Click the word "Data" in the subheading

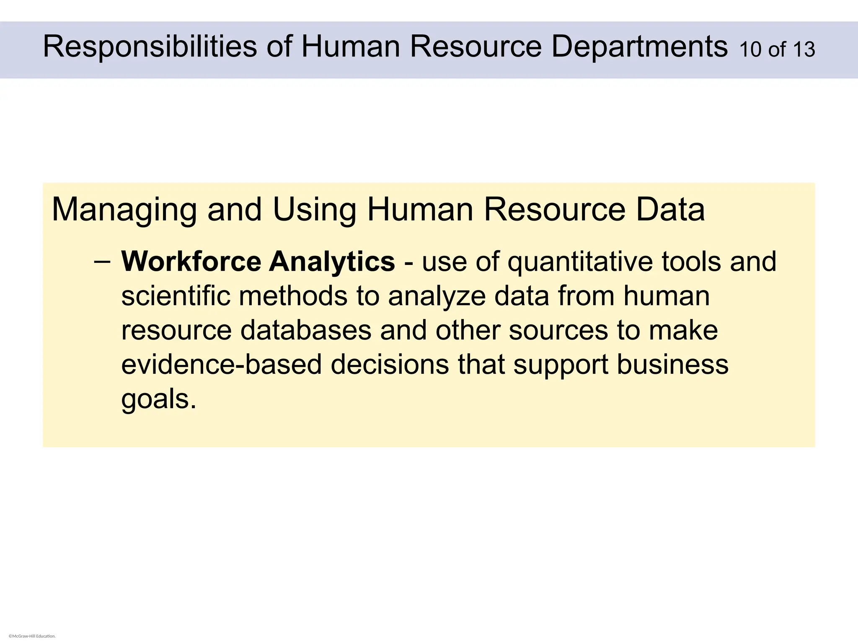coord(670,209)
